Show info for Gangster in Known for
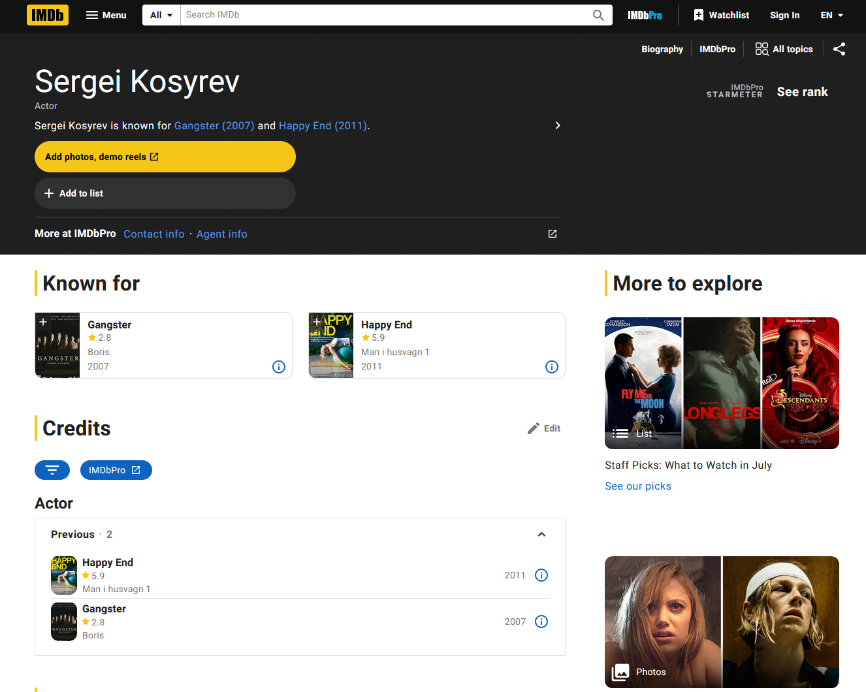The height and width of the screenshot is (692, 866). click(279, 367)
